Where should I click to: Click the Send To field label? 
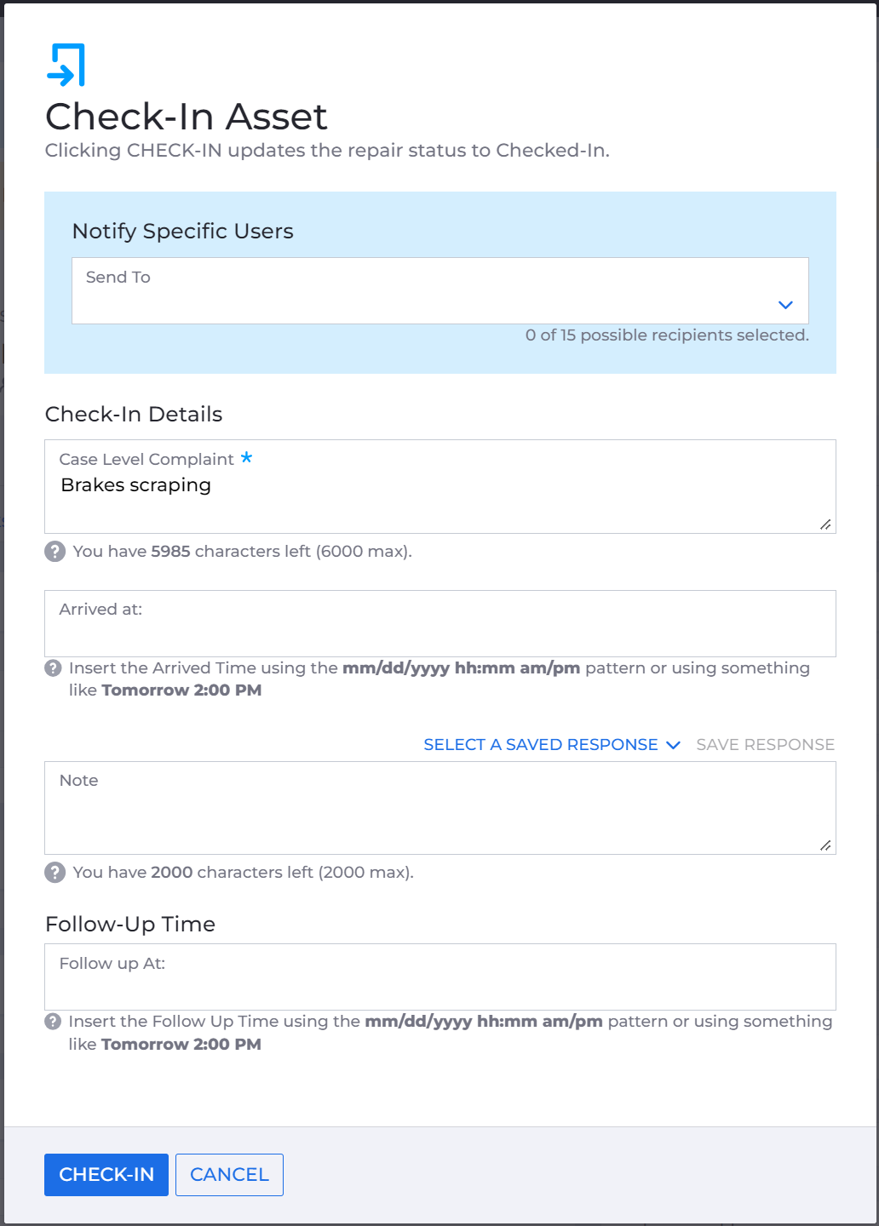point(118,278)
